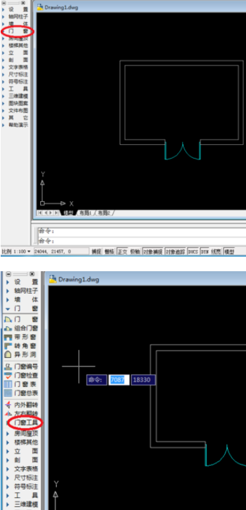Image resolution: width=246 pixels, height=510 pixels.
Task: Toggle 正交 ortho mode
Action: tap(122, 251)
